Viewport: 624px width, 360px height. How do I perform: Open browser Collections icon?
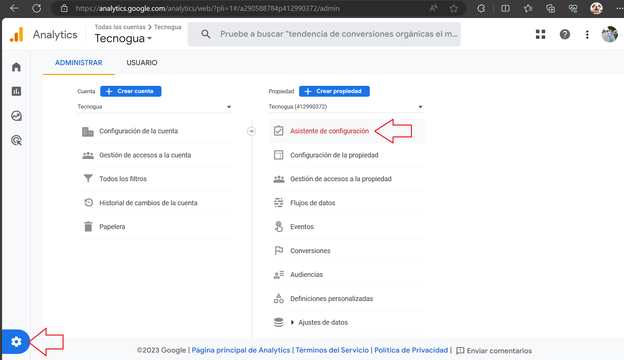pos(551,8)
